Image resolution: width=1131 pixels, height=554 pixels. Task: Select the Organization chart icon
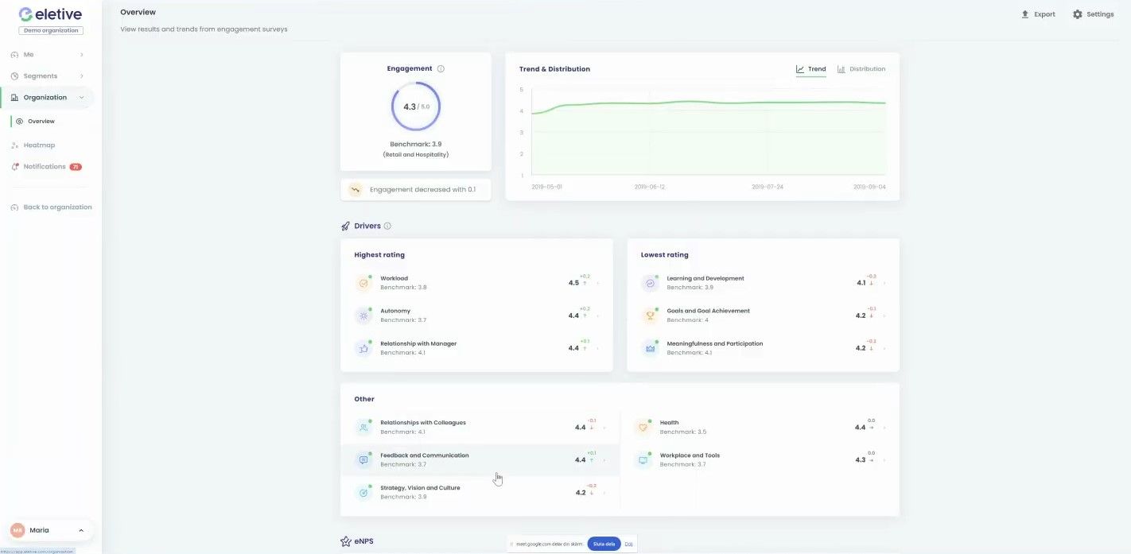click(15, 98)
